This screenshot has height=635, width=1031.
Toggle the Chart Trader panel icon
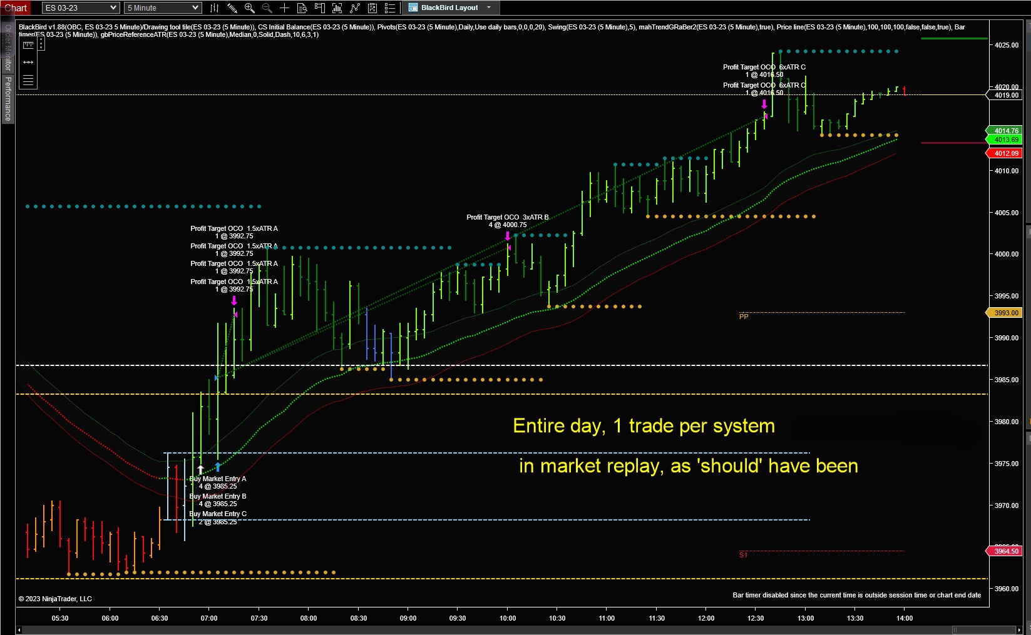click(x=319, y=8)
